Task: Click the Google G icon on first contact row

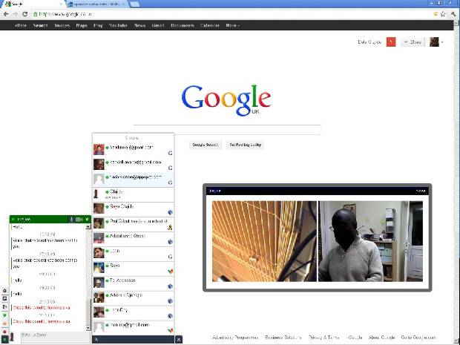Action: click(x=170, y=153)
